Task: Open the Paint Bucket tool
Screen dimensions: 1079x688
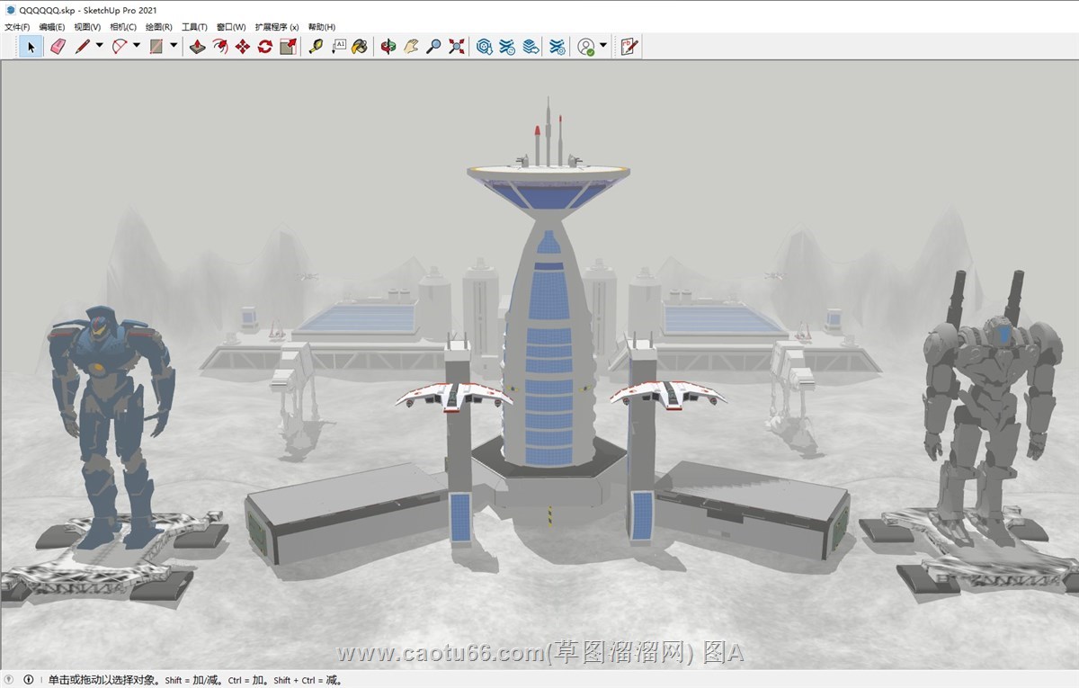Action: pos(360,47)
